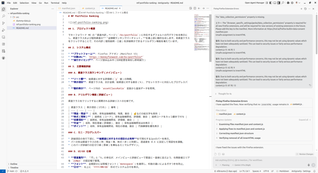318x173 pixels.
Task: Expand the 'Thought for 4s' section
Action: (x=223, y=94)
